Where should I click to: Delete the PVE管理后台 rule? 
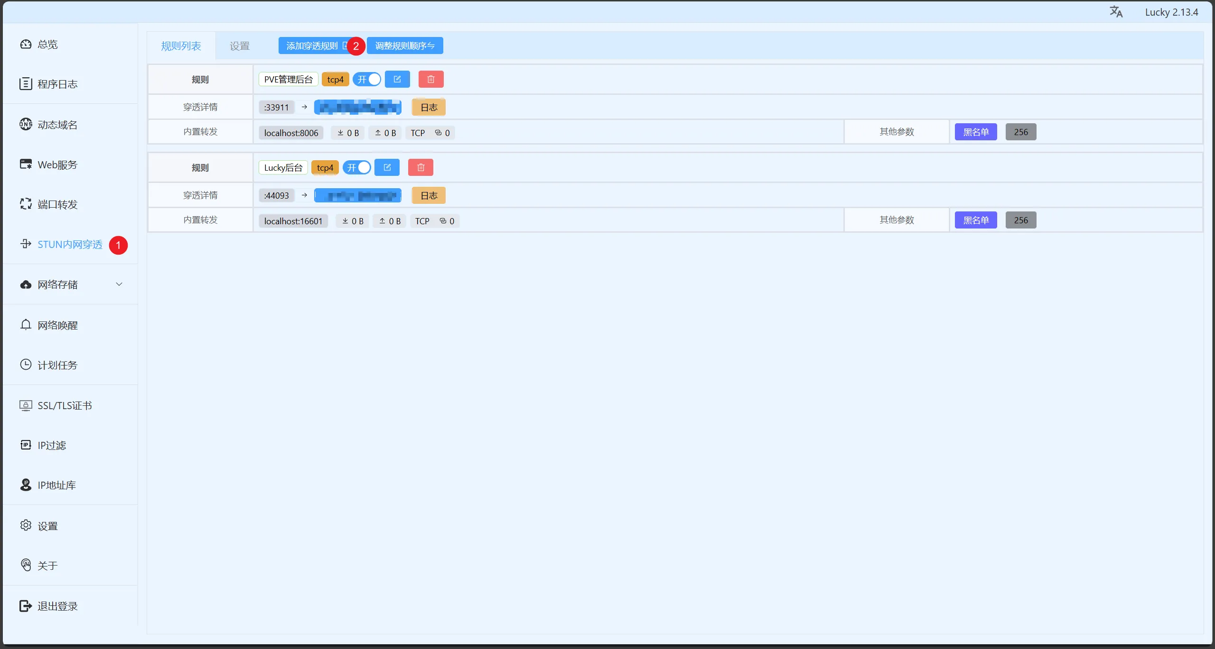tap(430, 79)
